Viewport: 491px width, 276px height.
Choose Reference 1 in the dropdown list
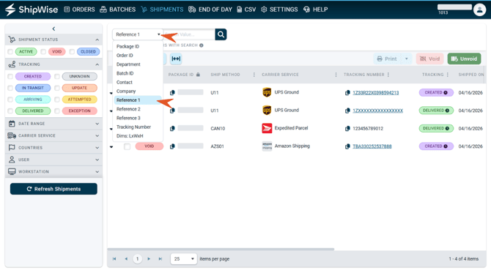tap(138, 100)
